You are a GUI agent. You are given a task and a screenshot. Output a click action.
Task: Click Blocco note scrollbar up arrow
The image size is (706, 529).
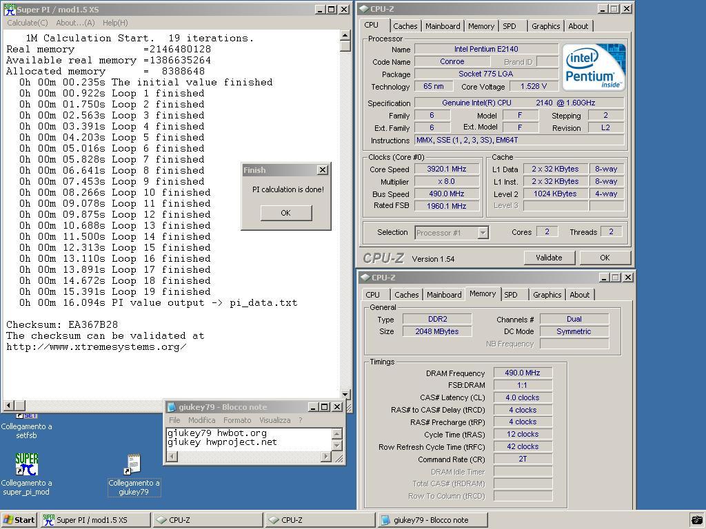336,434
